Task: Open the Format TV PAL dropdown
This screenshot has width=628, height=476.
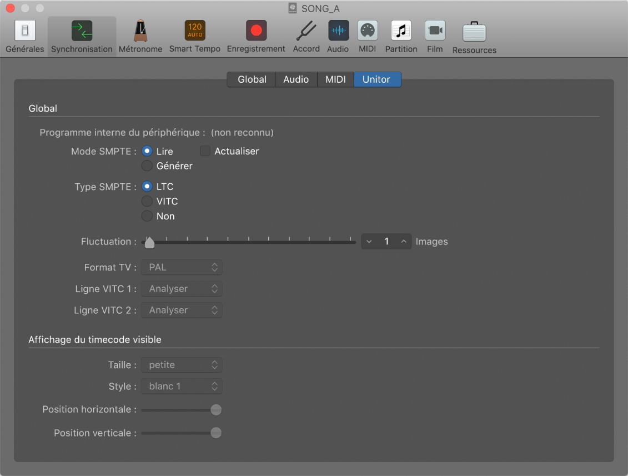Action: coord(182,267)
